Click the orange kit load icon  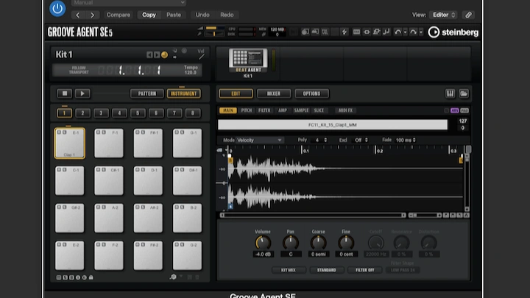[165, 54]
